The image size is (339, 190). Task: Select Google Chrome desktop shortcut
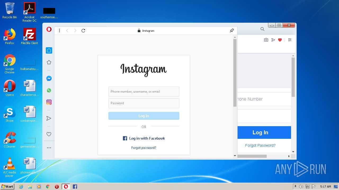click(x=10, y=64)
